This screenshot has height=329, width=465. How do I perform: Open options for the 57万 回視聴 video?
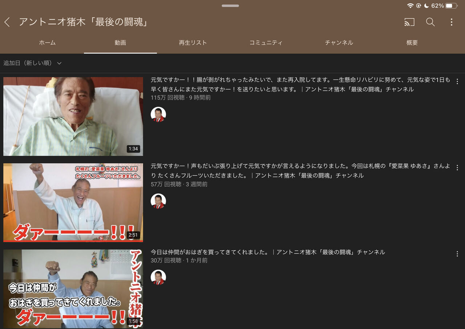coord(457,168)
